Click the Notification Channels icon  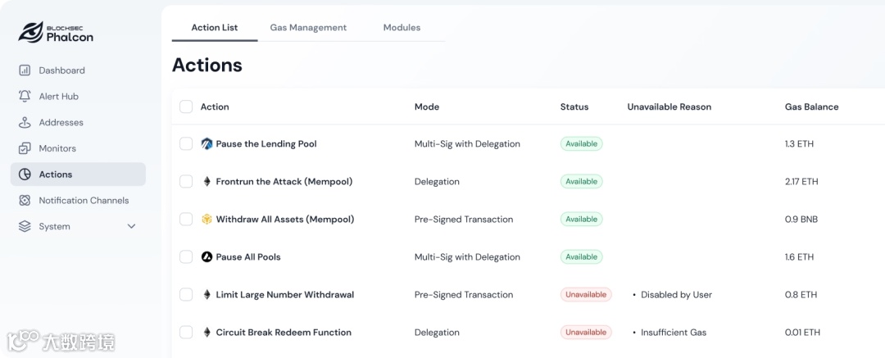click(x=25, y=201)
